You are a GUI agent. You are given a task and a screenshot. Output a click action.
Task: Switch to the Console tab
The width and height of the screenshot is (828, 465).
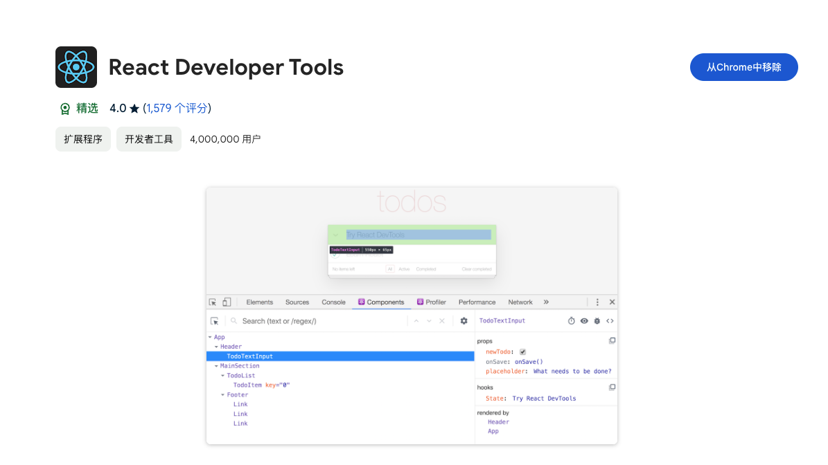click(333, 302)
